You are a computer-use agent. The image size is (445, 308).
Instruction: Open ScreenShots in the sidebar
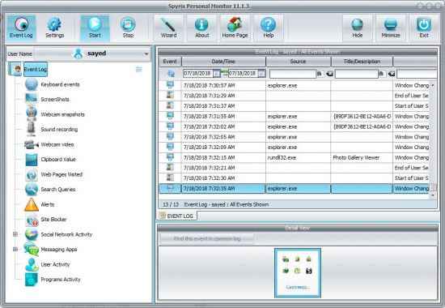55,100
